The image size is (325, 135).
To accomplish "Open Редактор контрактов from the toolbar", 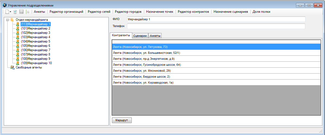I will pyautogui.click(x=193, y=12).
